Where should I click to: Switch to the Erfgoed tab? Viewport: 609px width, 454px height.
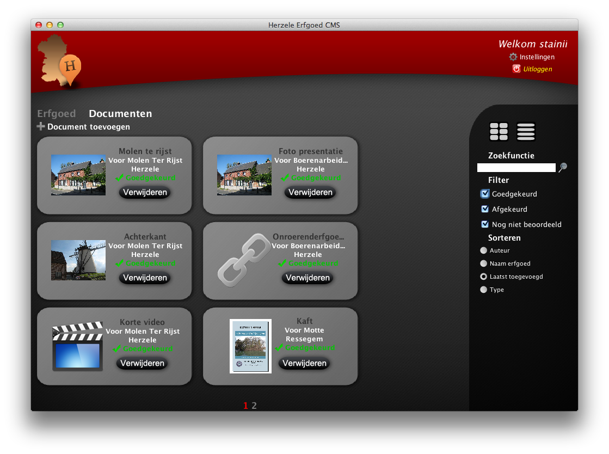56,114
